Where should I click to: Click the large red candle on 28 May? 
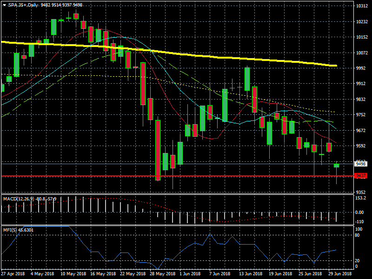point(158,149)
